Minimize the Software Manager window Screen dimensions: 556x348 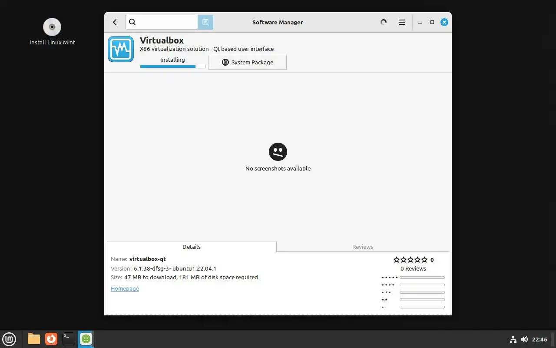point(420,22)
